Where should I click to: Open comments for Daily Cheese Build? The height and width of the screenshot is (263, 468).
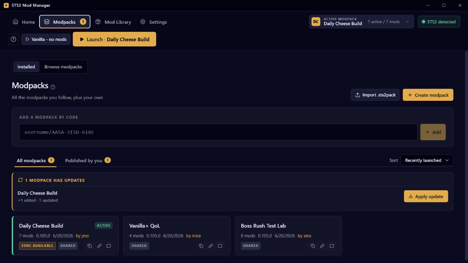pos(109,246)
